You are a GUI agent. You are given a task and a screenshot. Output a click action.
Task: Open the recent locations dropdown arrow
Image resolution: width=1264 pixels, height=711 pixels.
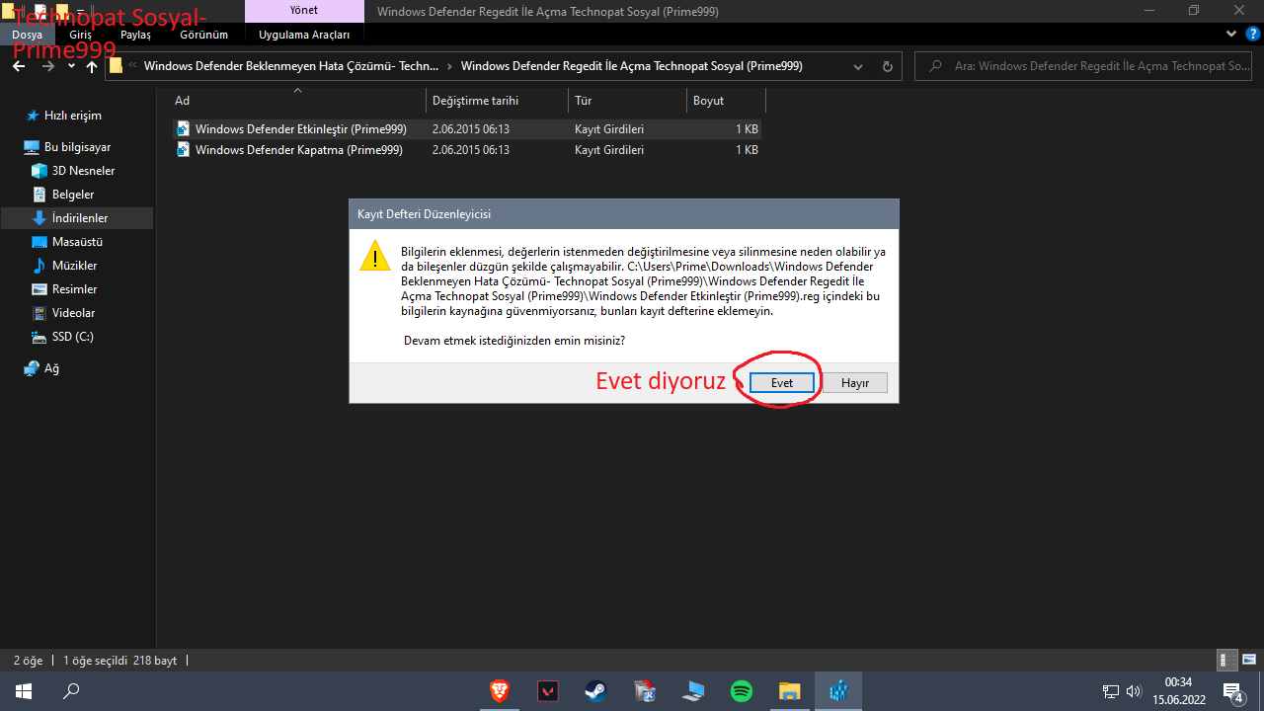71,67
